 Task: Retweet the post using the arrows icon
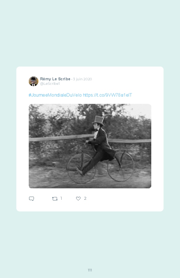55,199
